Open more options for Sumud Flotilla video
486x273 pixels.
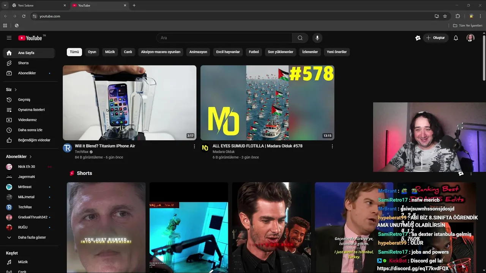coord(332,146)
